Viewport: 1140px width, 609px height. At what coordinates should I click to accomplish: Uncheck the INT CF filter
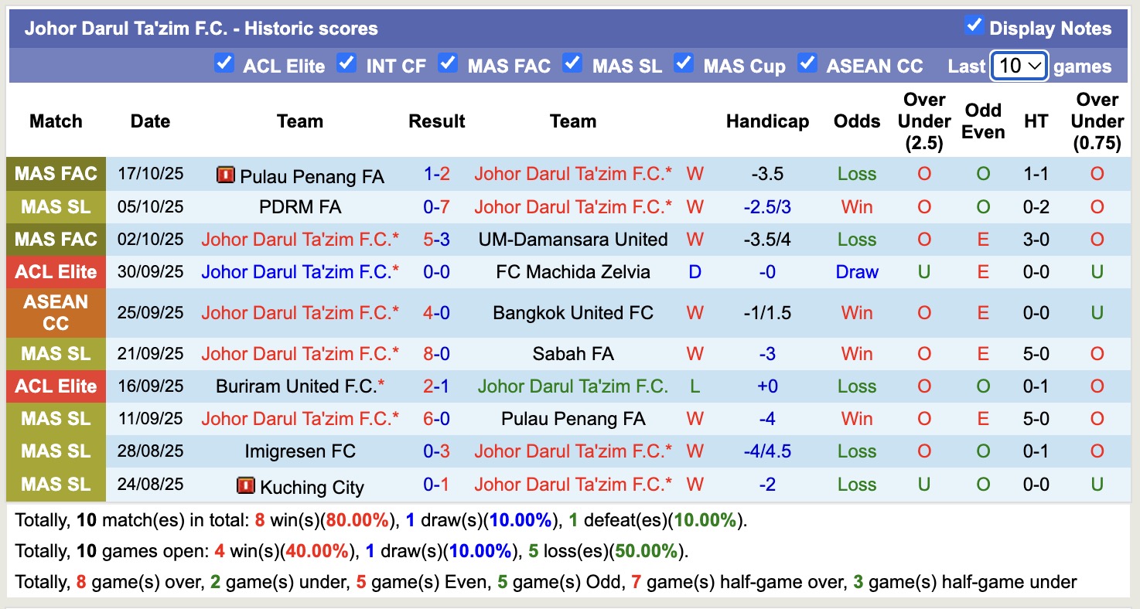pos(346,65)
